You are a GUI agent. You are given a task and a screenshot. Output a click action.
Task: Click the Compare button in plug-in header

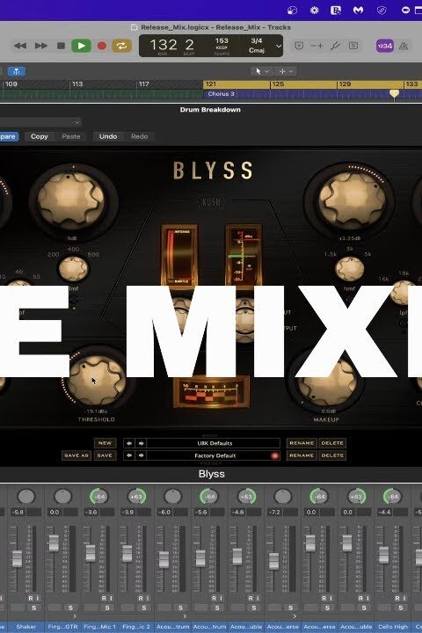[x=9, y=136]
